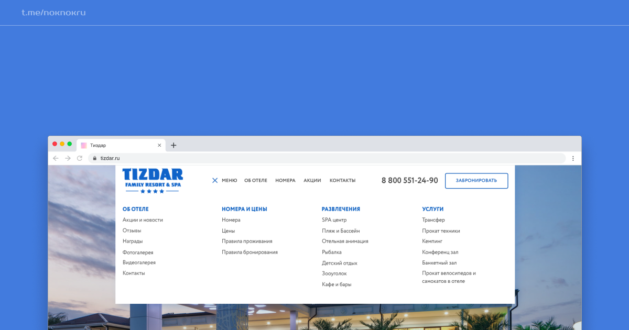Open КОНТАКТЫ in top navigation
Screen dimensions: 629x330
point(342,180)
